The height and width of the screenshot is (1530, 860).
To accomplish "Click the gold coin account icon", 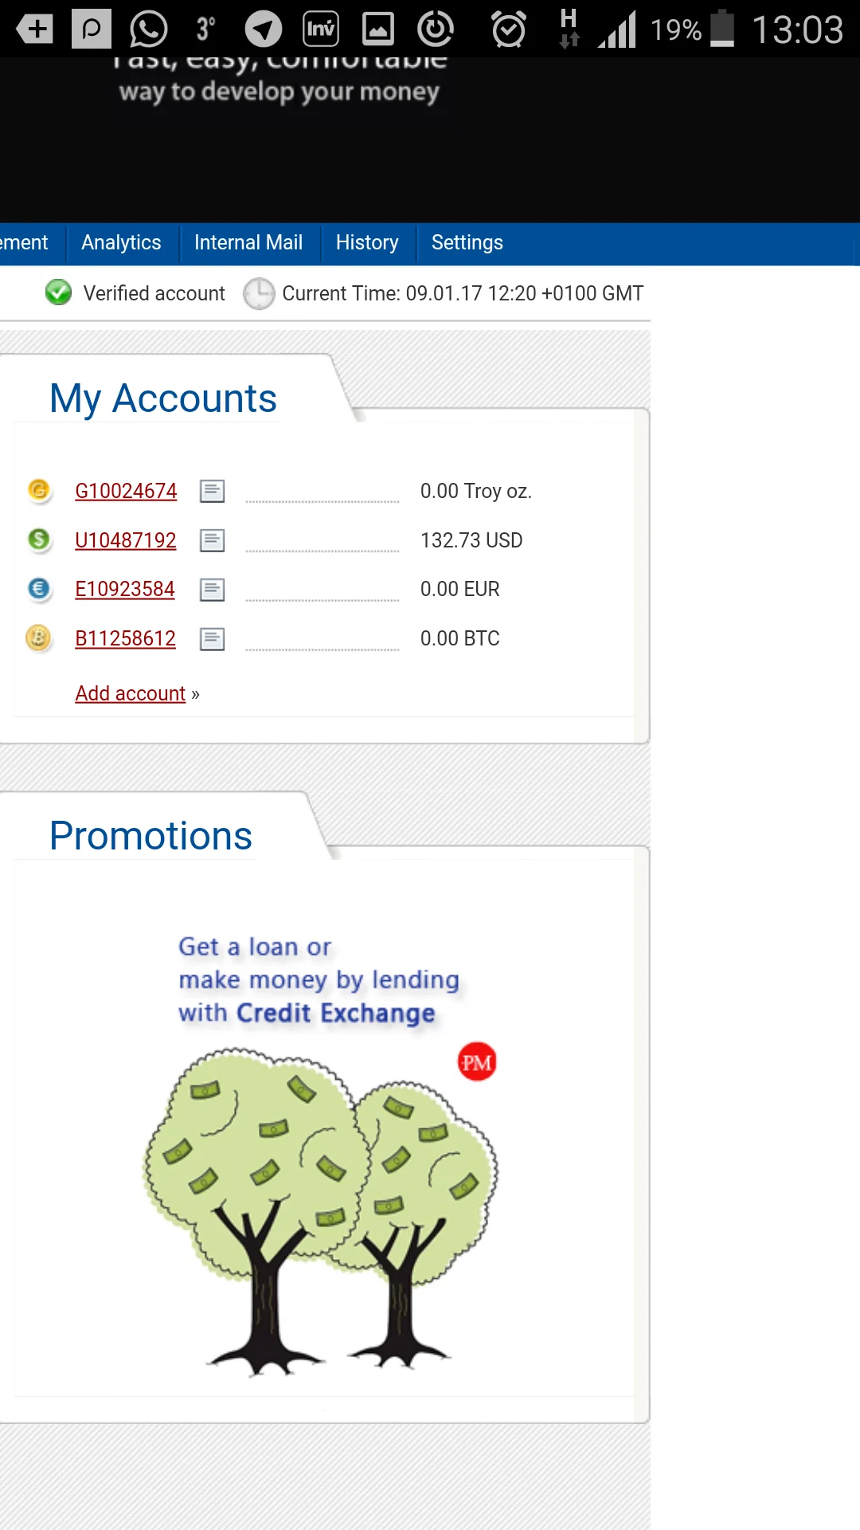I will (38, 489).
